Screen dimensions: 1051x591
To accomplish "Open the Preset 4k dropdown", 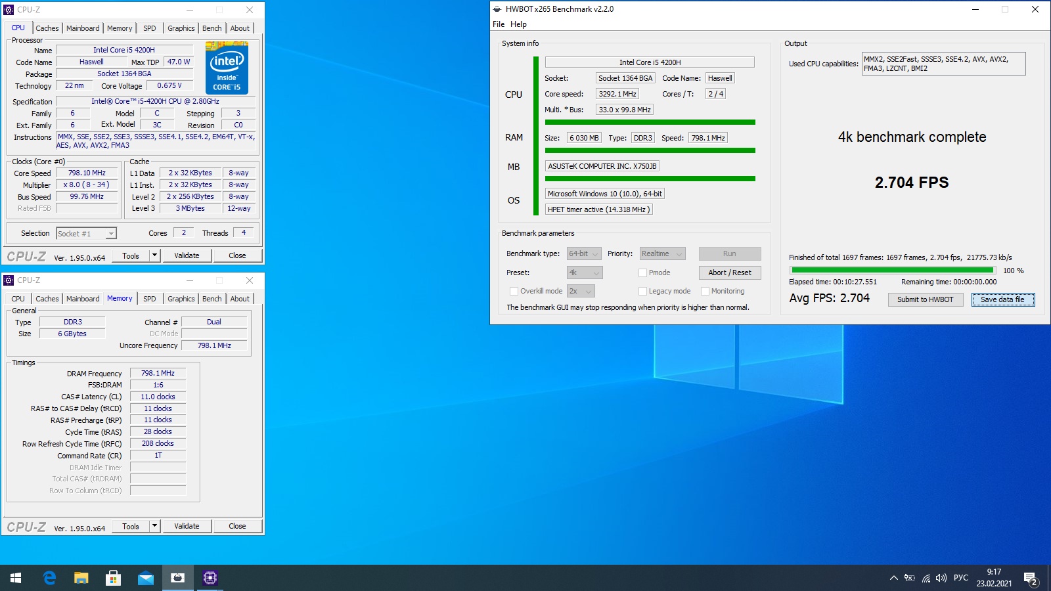I will tap(585, 273).
